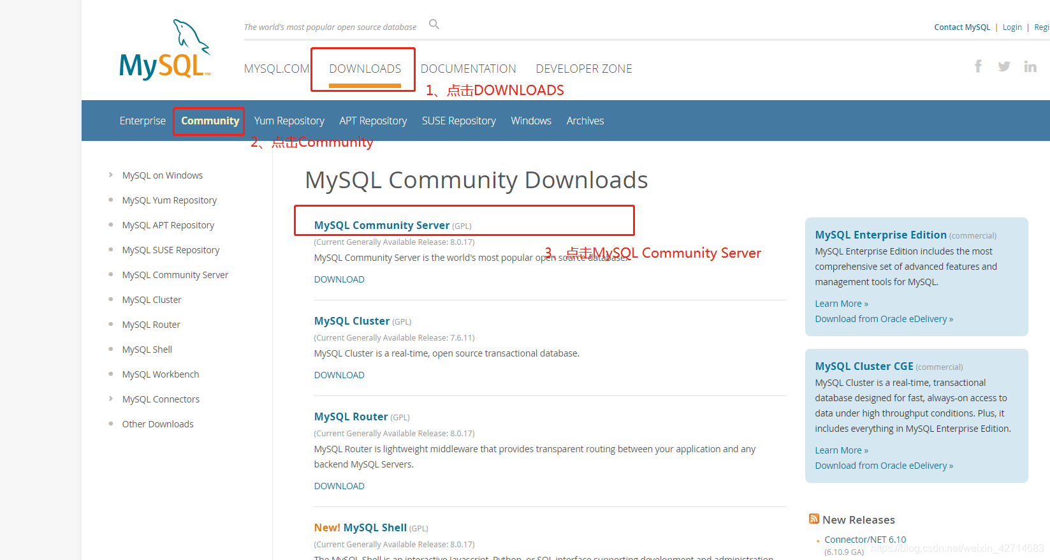
Task: Open MySQL SUSE Repository sidebar link
Action: click(x=171, y=250)
